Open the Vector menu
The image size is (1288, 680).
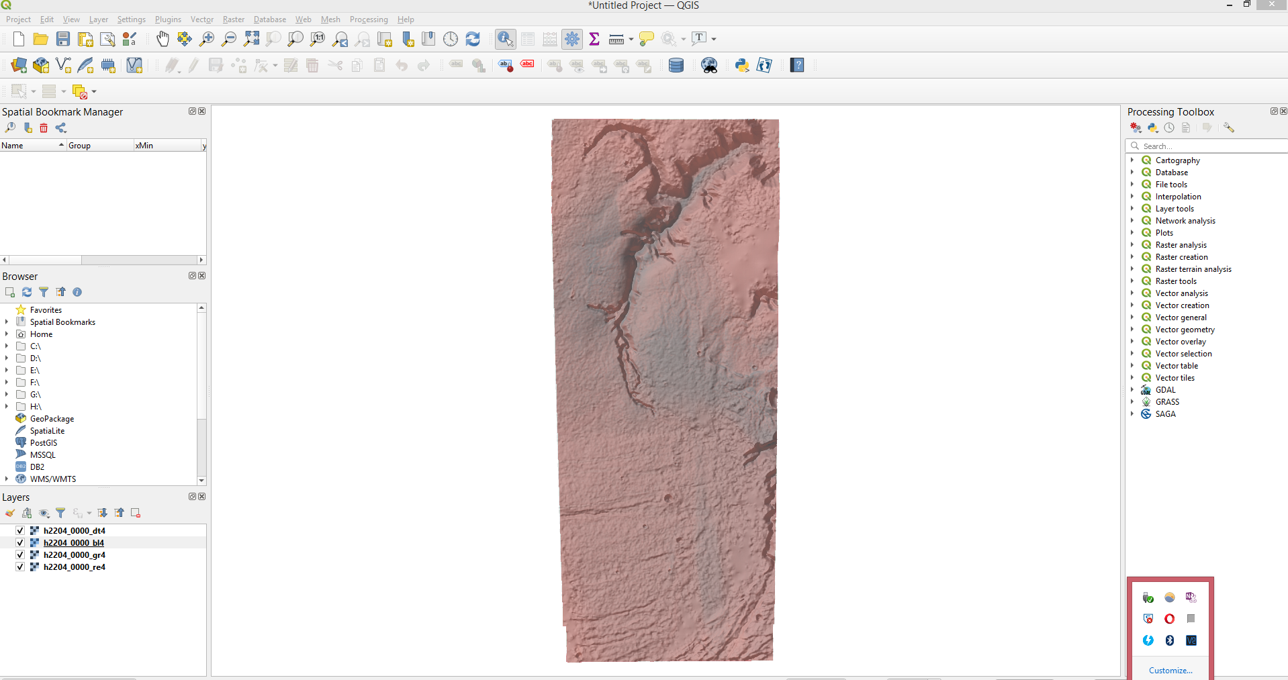click(x=201, y=19)
